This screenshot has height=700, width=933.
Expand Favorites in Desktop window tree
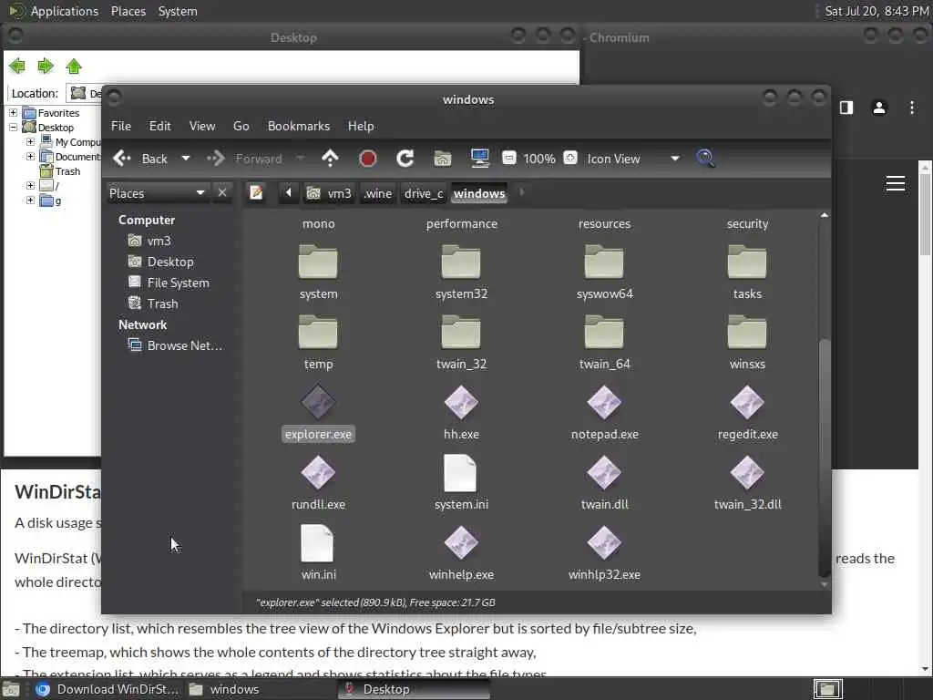coord(13,112)
